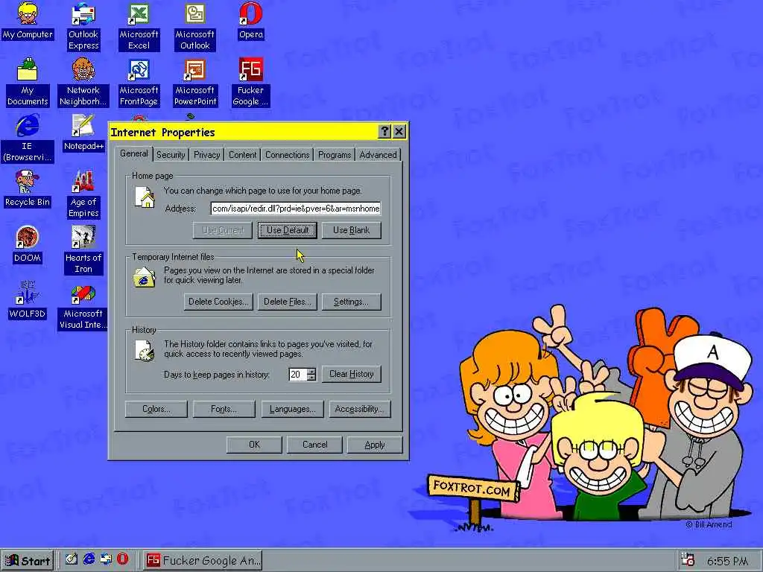
Task: Select the Age of Empires shortcut
Action: [83, 194]
